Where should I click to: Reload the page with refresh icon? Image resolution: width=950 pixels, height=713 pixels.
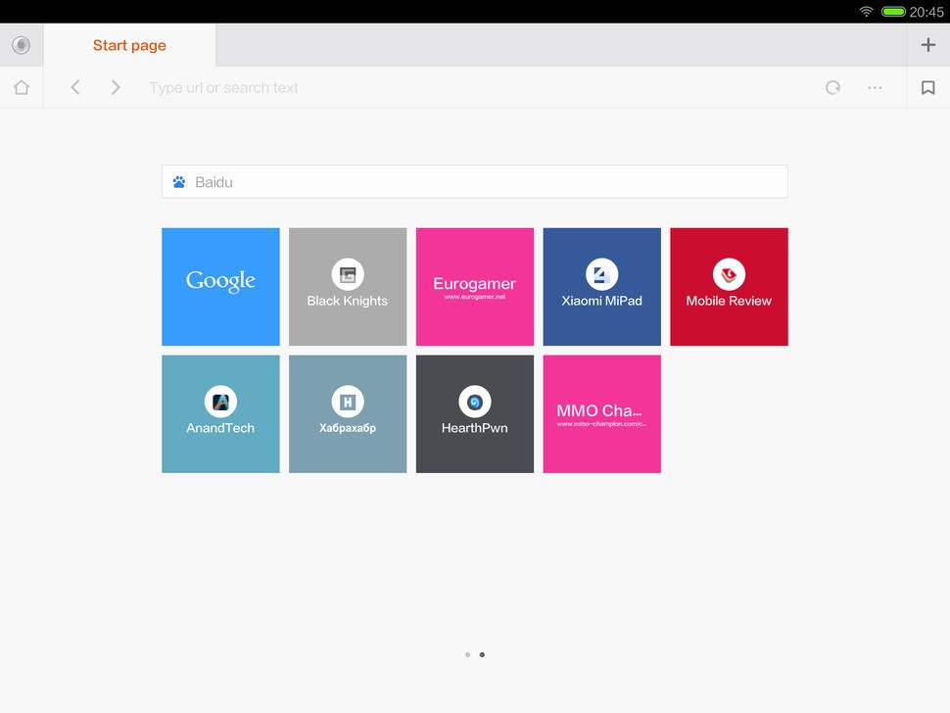pyautogui.click(x=832, y=87)
